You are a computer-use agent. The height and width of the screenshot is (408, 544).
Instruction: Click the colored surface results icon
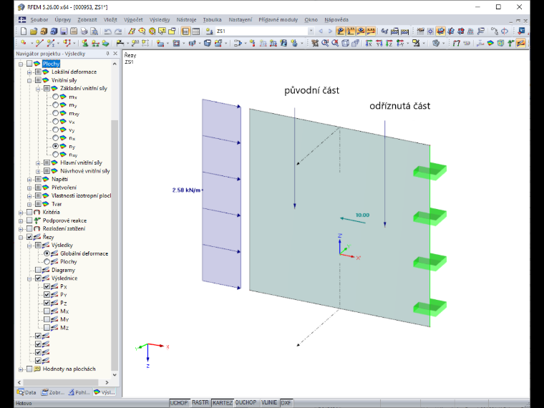coord(490,43)
